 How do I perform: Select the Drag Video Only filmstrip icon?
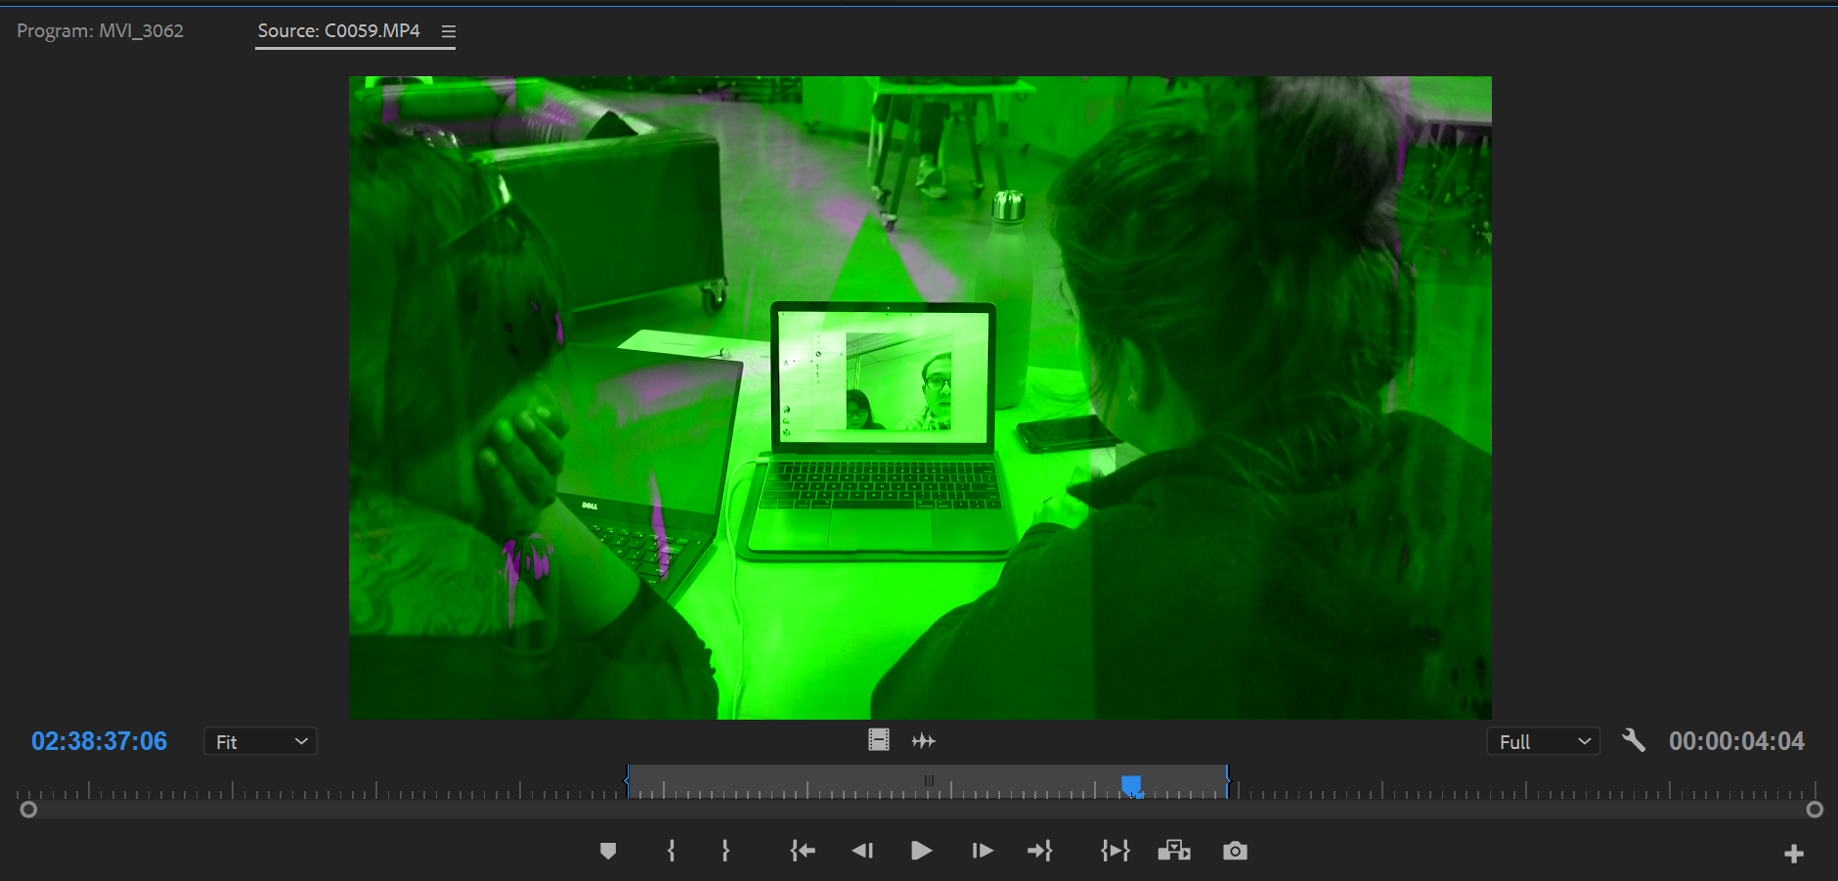tap(877, 740)
